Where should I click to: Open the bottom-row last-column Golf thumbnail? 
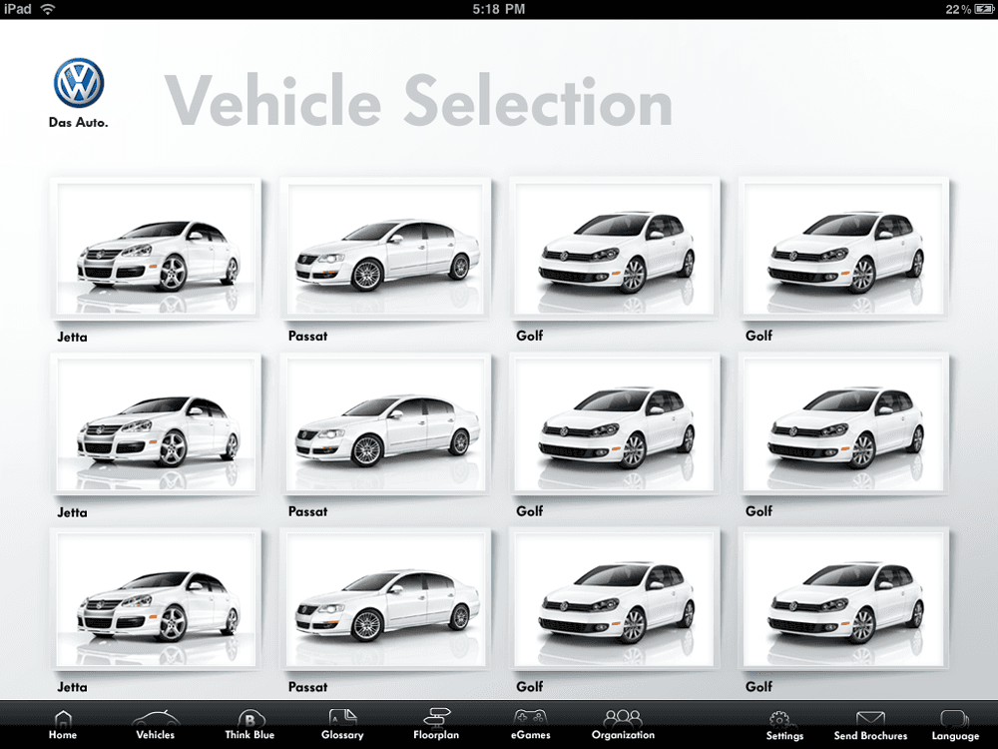(x=844, y=598)
